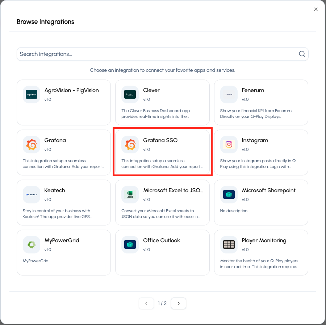Image resolution: width=326 pixels, height=325 pixels.
Task: Click the Keatech logo icon
Action: (32, 194)
